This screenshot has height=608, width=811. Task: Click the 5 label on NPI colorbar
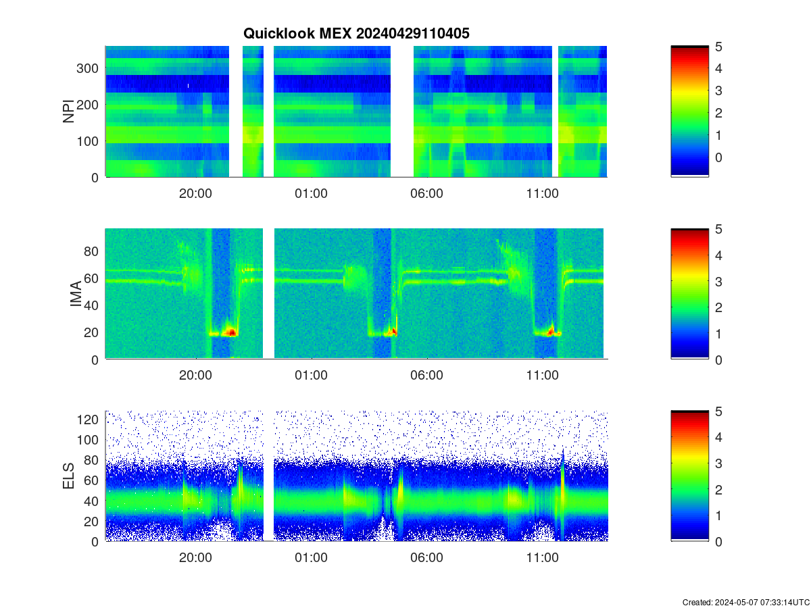[x=719, y=47]
